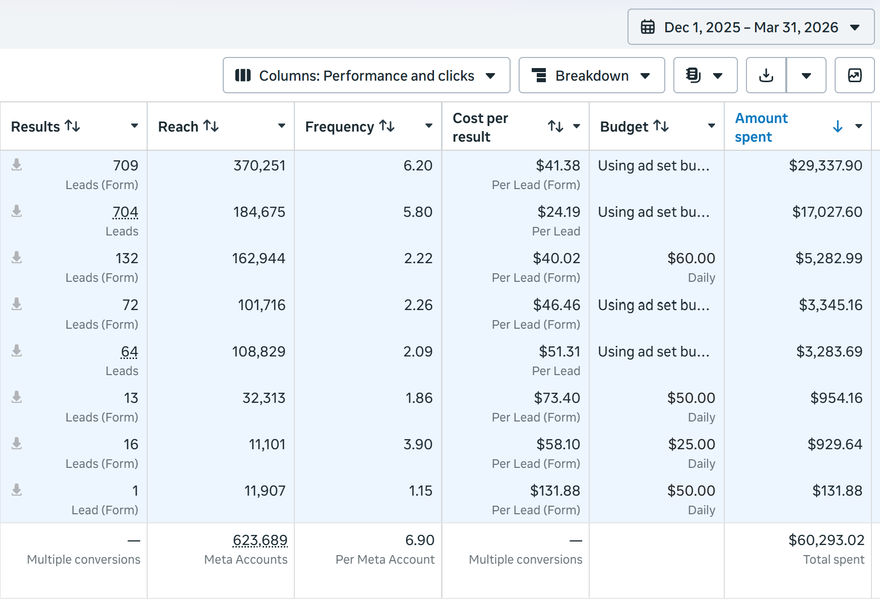Screen dimensions: 880x603
Task: Expand export options arrow next to download
Action: [x=806, y=76]
